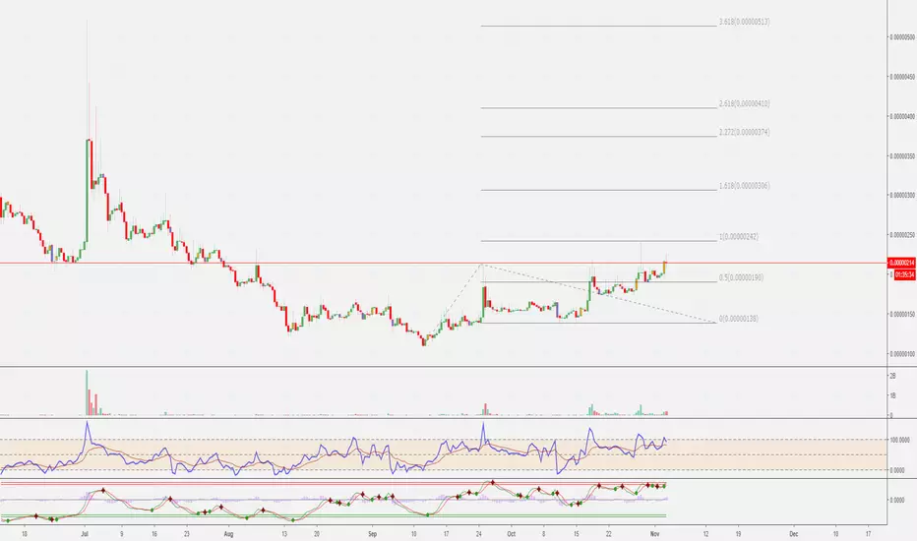The width and height of the screenshot is (917, 541).
Task: Click the 20 date axis label
Action: point(317,534)
